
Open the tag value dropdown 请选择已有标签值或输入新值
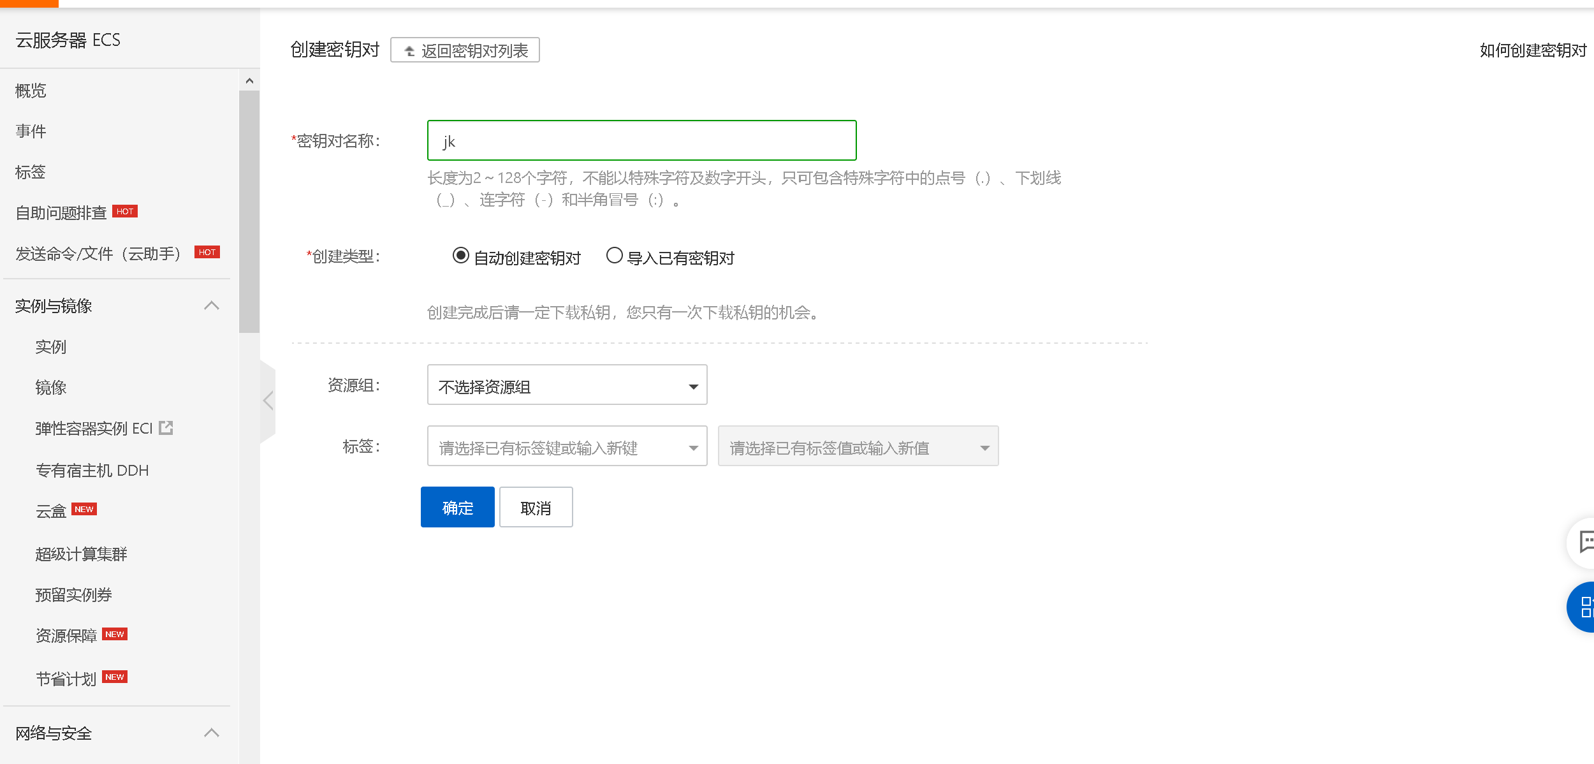(x=858, y=446)
